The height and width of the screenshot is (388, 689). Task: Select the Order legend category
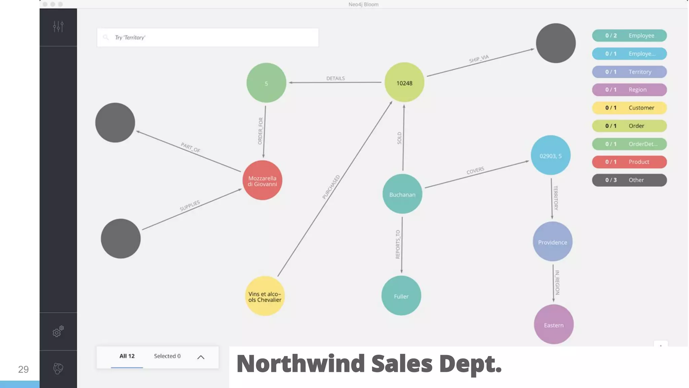[629, 126]
